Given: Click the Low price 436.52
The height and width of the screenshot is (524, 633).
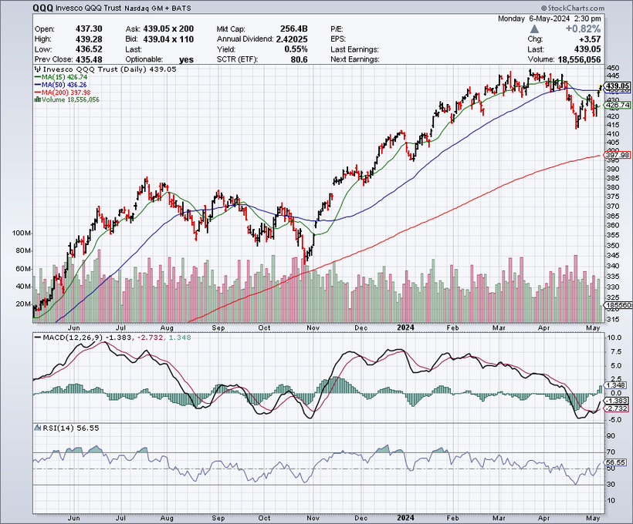Looking at the screenshot, I should click(x=89, y=49).
